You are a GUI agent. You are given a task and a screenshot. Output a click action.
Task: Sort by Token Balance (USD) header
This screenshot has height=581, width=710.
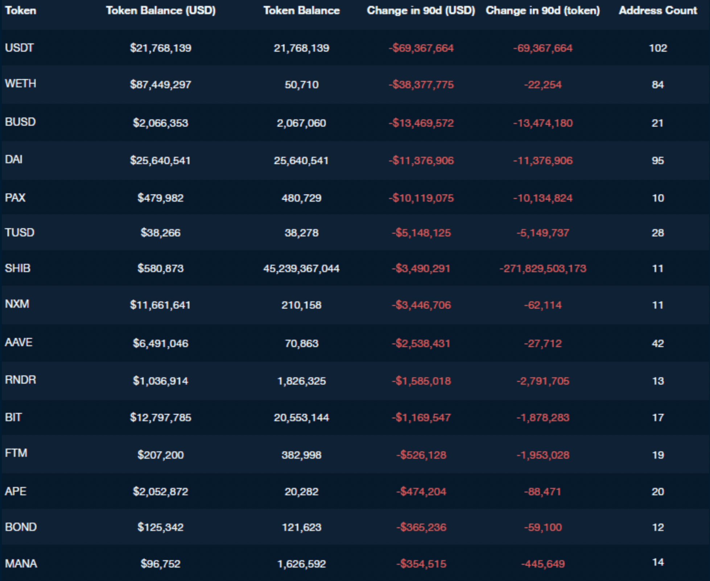(161, 11)
